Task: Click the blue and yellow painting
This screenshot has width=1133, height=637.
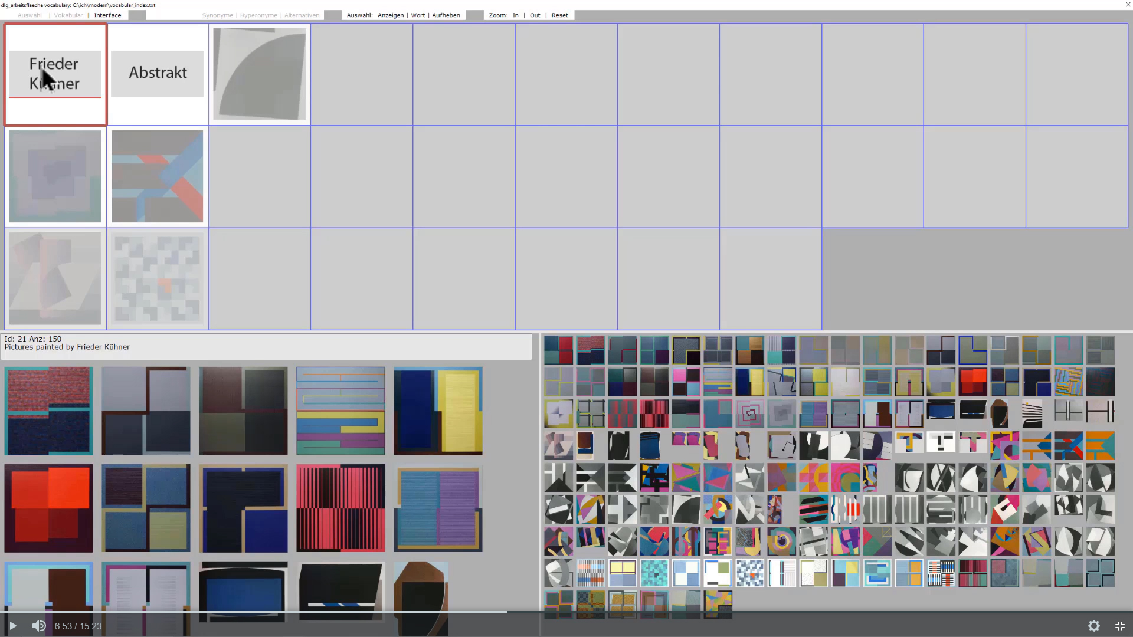Action: 438,411
